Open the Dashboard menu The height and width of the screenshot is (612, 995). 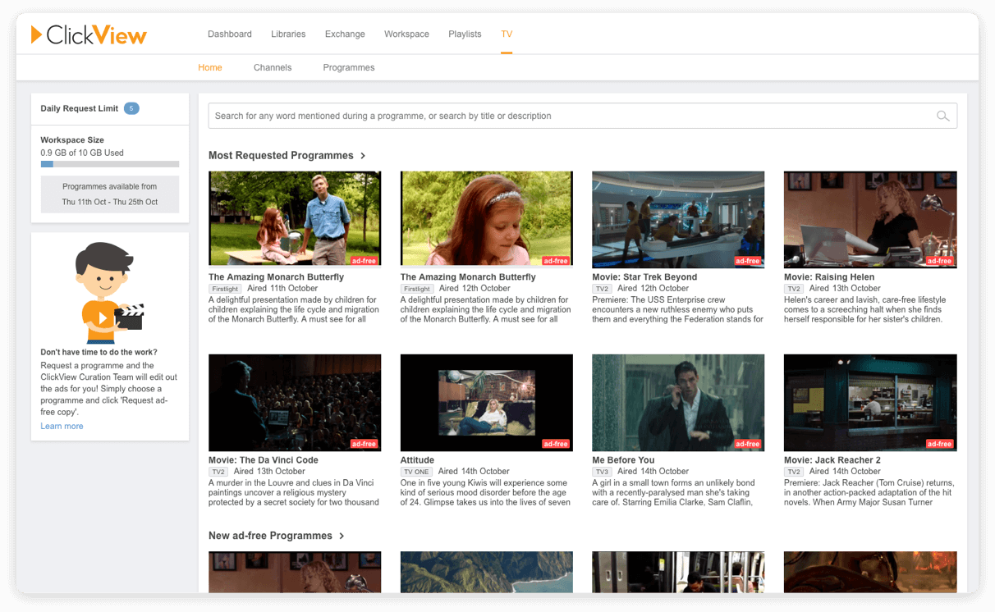pyautogui.click(x=230, y=34)
